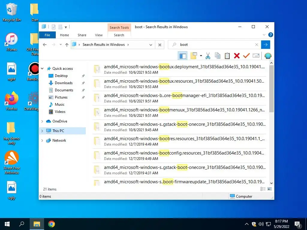This screenshot has height=230, width=307.
Task: Go up one level with up arrow
Action: tap(67, 45)
